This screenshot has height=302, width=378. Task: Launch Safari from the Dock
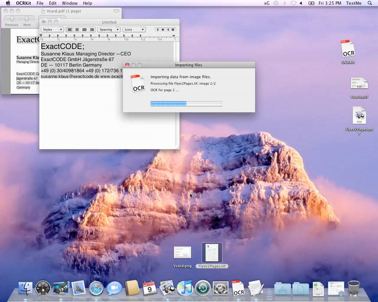[x=96, y=289]
